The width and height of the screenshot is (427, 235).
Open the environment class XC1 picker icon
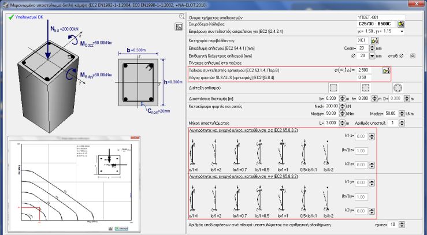point(375,40)
